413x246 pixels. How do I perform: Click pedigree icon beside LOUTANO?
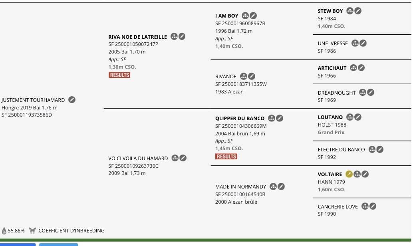pos(350,117)
